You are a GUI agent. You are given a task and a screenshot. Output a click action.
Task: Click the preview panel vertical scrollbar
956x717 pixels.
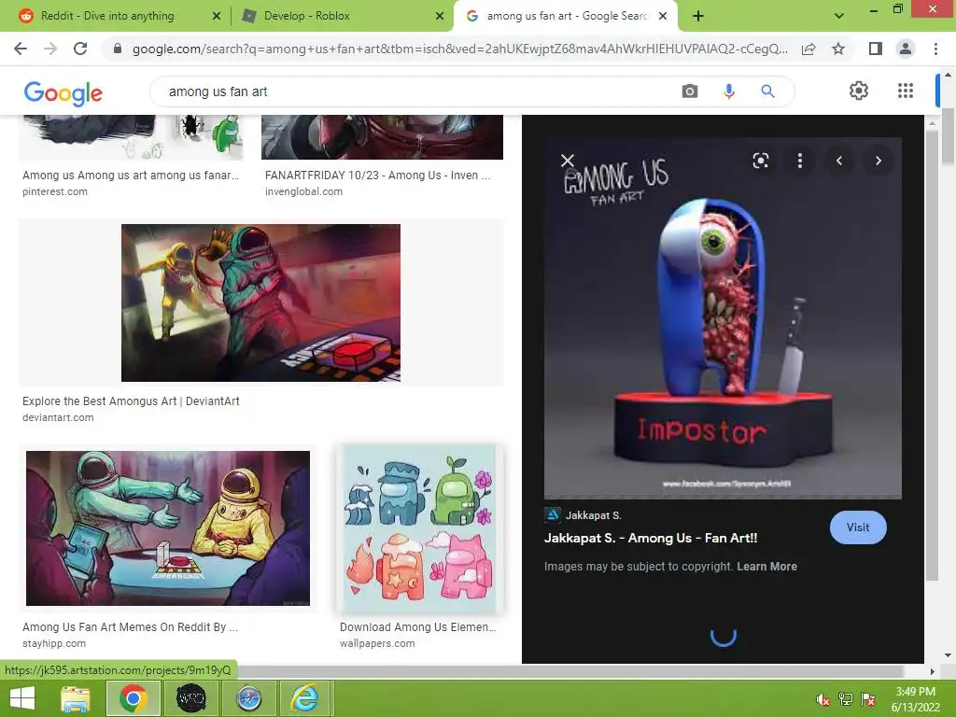pos(931,354)
